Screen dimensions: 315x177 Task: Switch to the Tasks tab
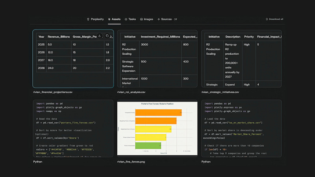click(132, 19)
